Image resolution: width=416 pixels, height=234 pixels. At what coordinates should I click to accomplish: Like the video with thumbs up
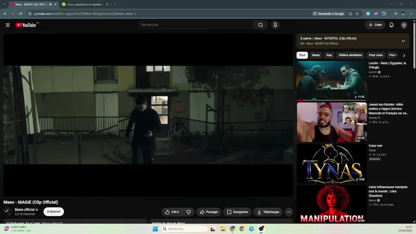pyautogui.click(x=172, y=212)
